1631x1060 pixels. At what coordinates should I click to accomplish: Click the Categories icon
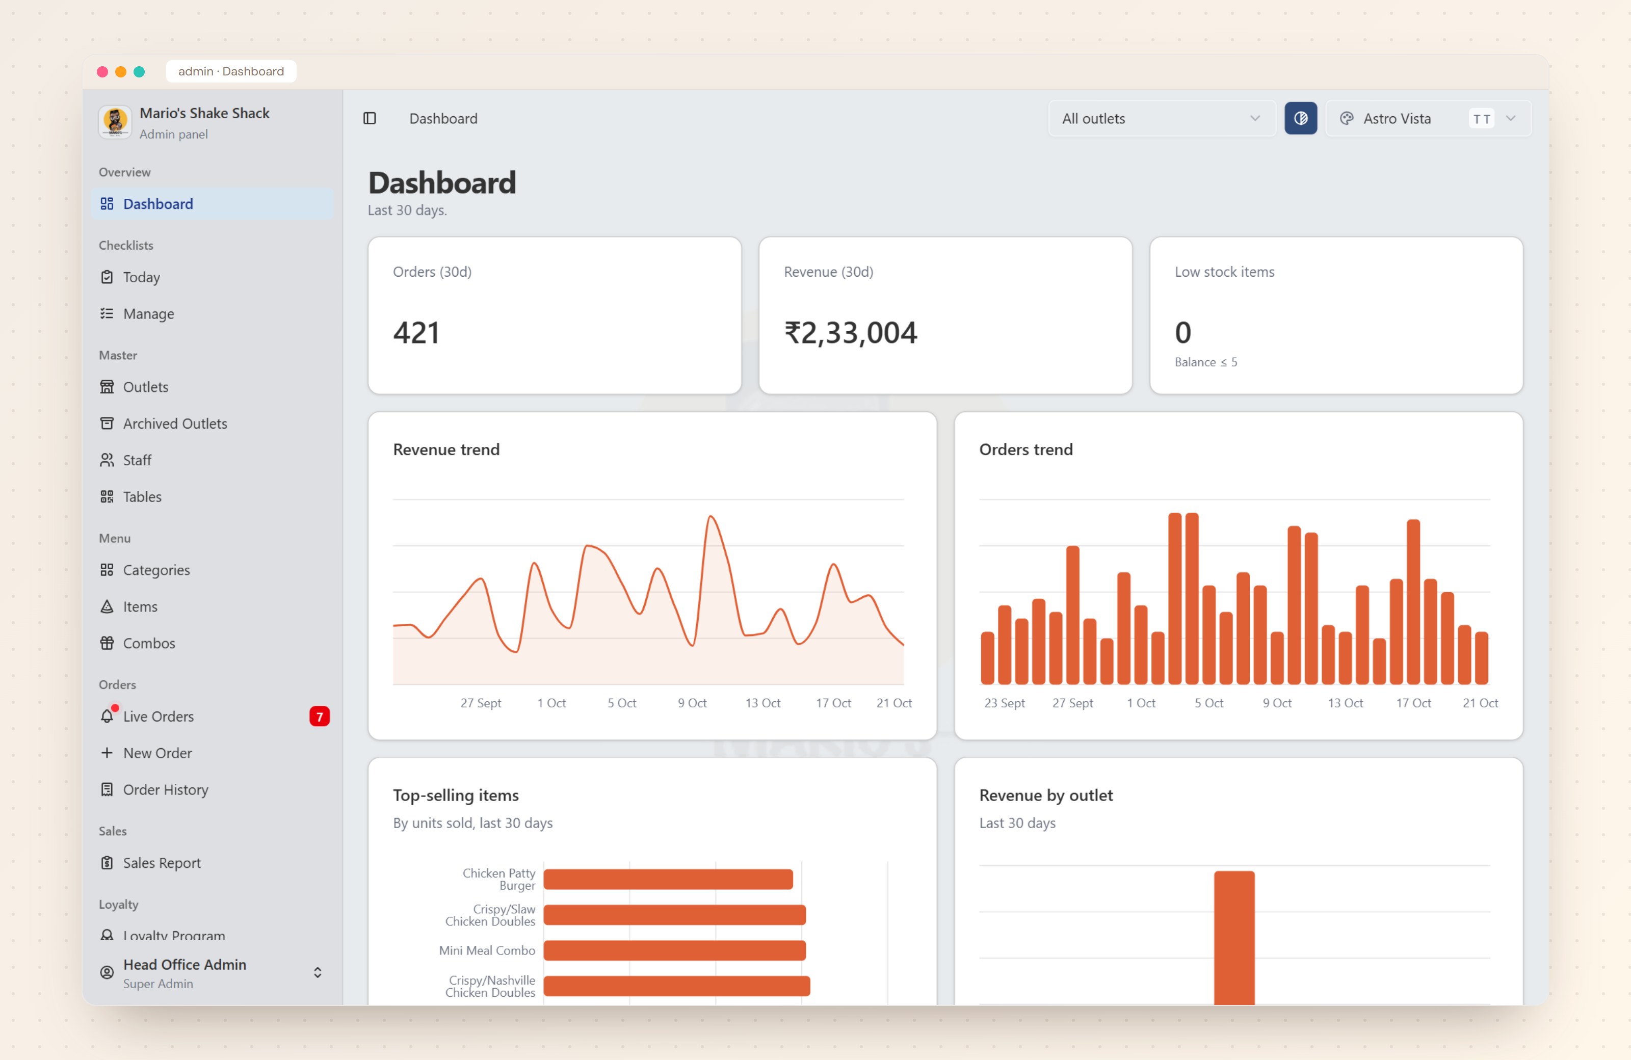point(107,570)
